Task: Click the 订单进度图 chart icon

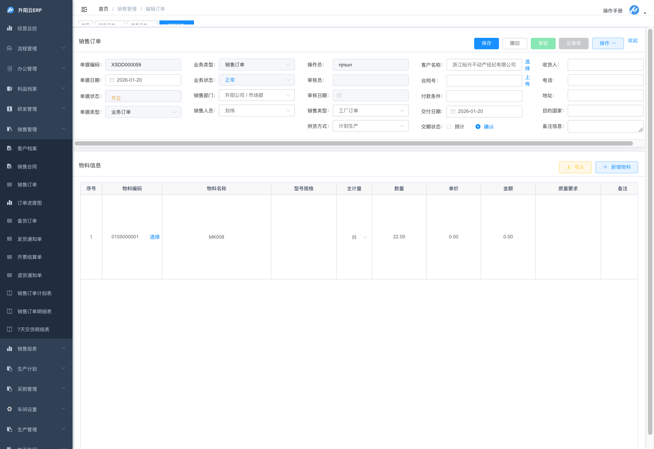Action: click(10, 202)
